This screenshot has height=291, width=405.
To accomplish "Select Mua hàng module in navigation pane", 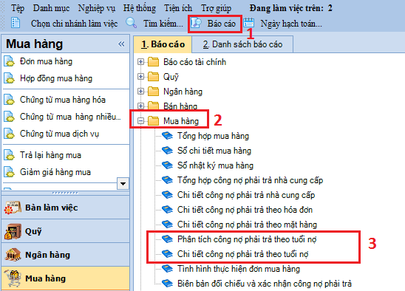I will click(x=66, y=278).
